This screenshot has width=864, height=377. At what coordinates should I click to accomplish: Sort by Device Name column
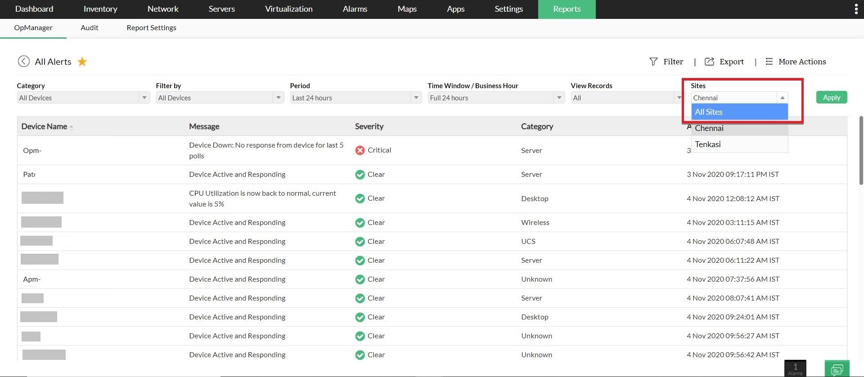[x=45, y=126]
